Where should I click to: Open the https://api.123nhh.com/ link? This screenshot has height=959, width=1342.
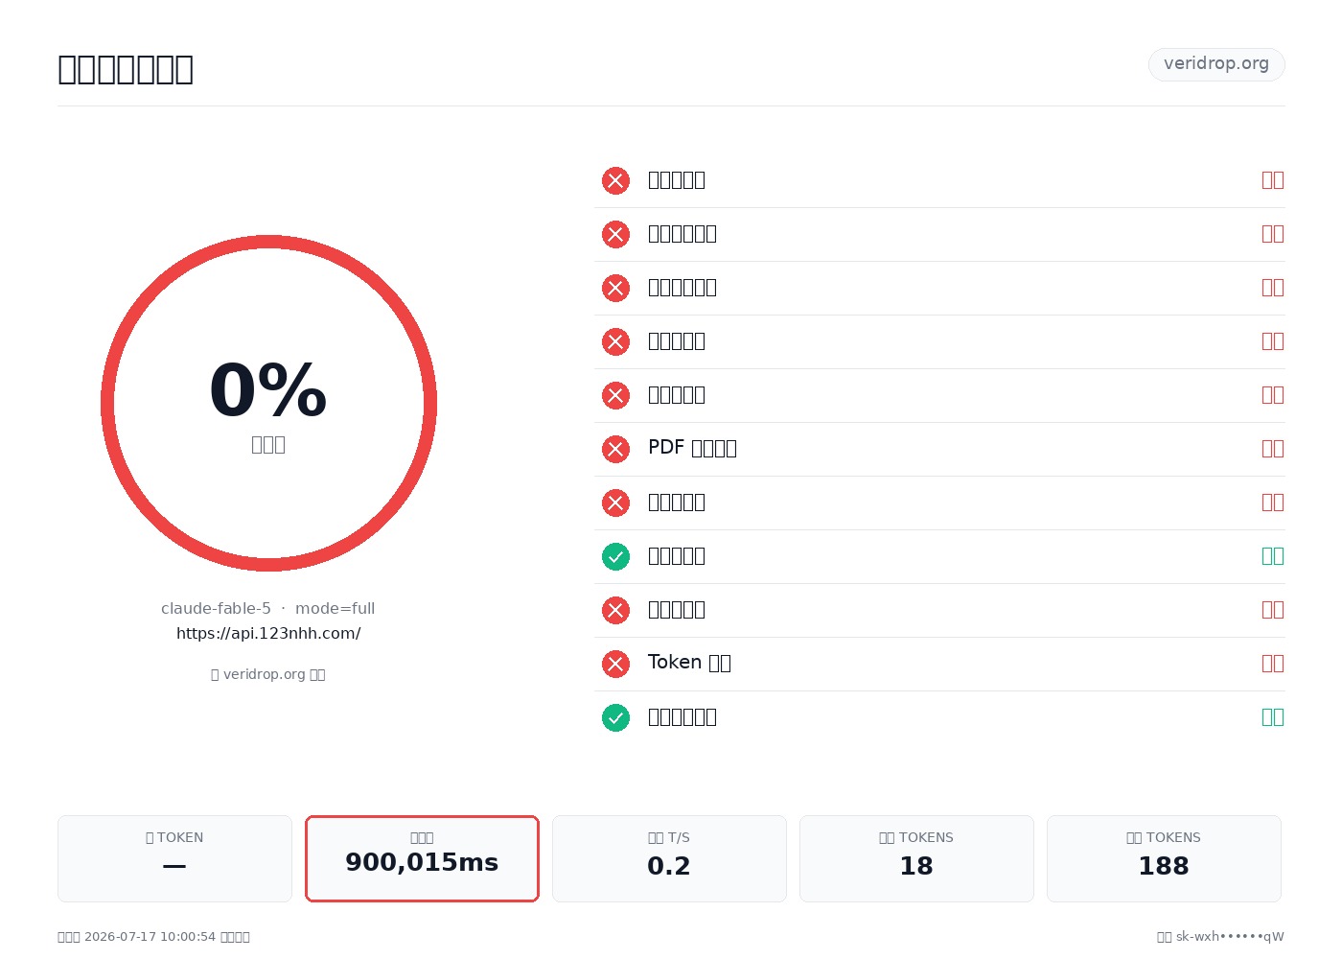tap(268, 633)
